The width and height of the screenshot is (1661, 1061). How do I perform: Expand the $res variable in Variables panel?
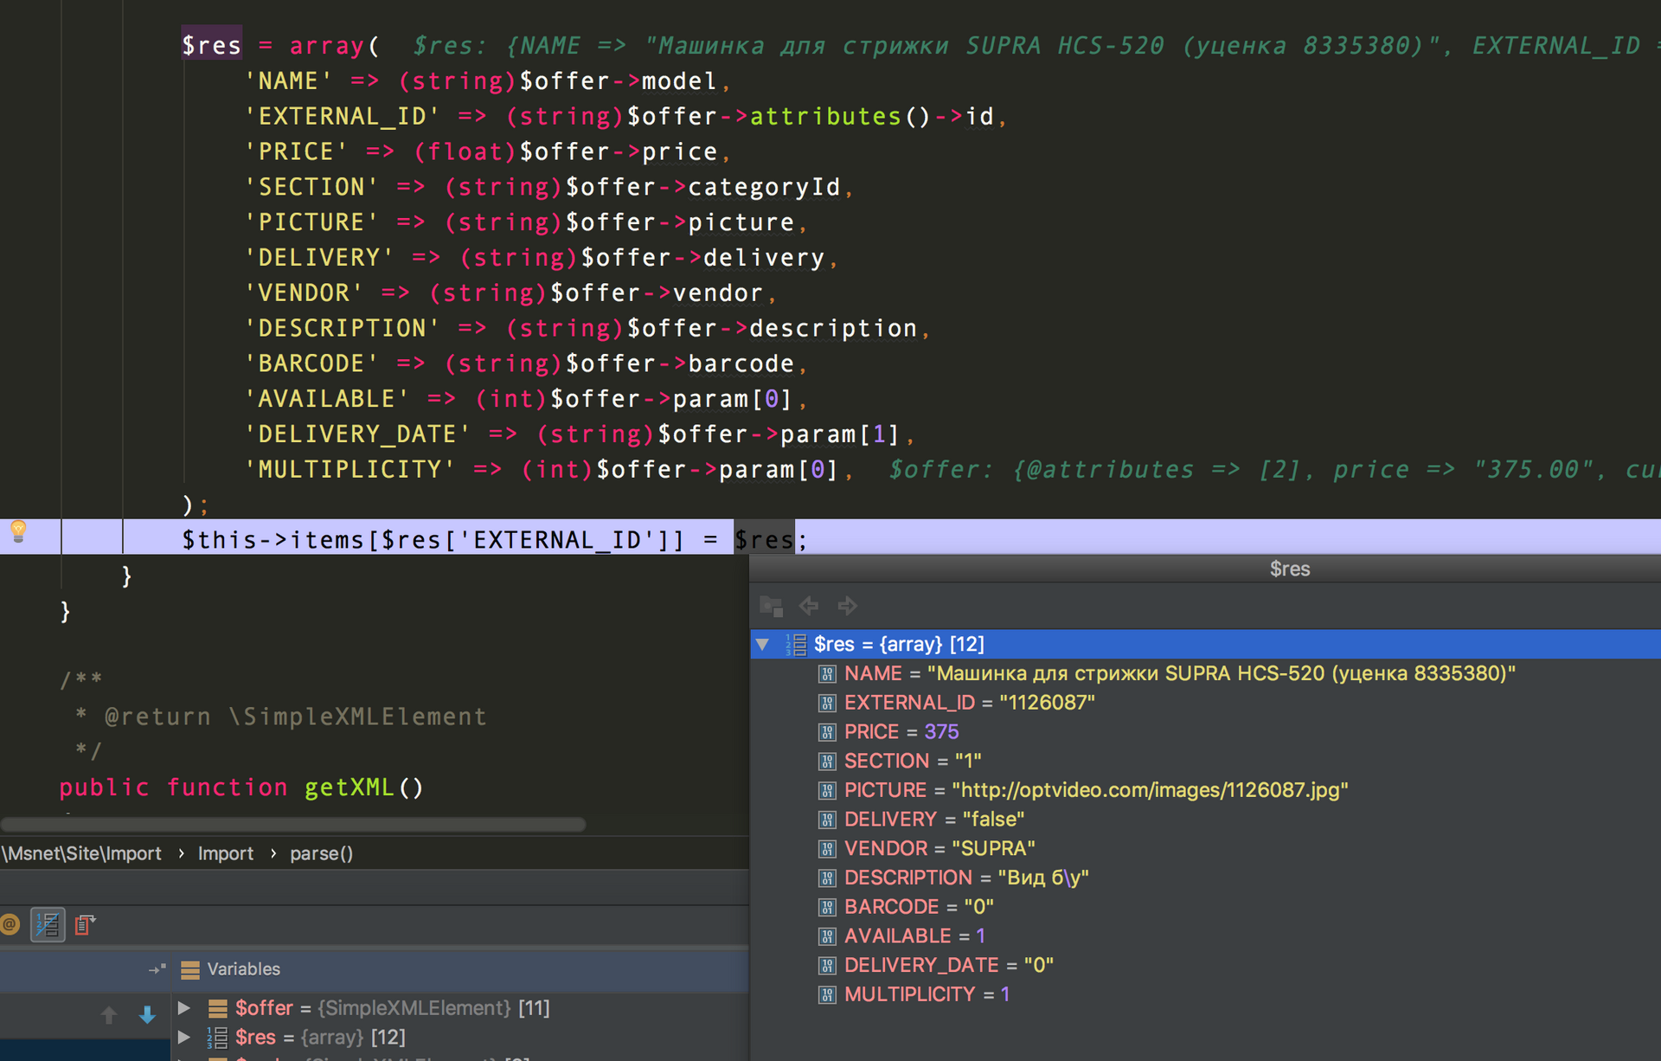[x=183, y=1037]
